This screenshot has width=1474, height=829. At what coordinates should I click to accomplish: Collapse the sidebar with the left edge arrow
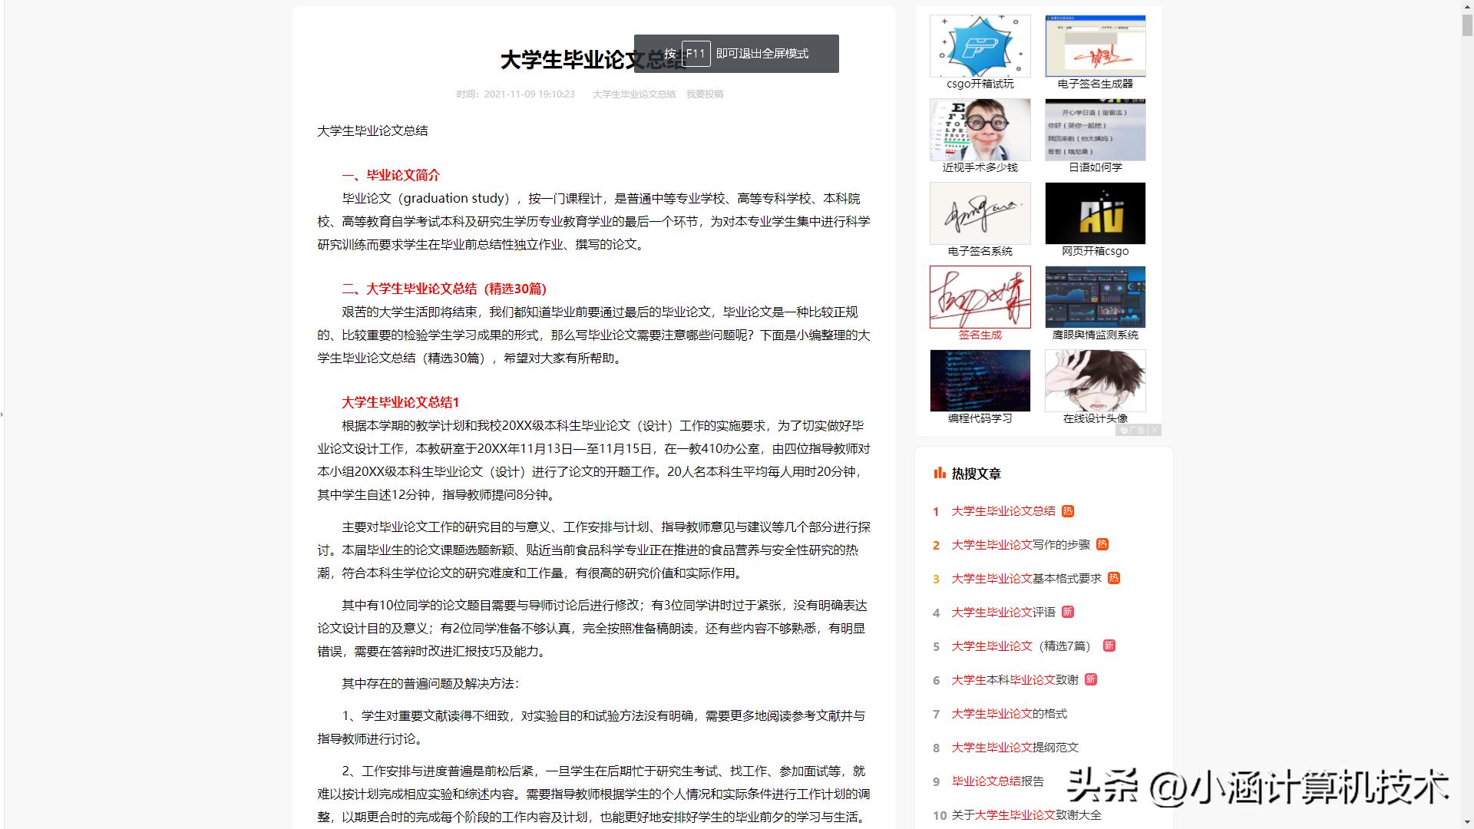click(4, 414)
